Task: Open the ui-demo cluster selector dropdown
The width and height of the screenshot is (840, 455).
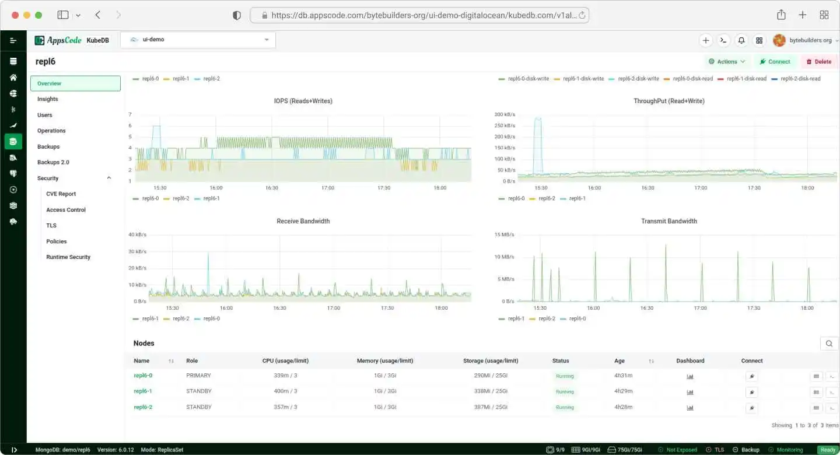Action: coord(198,40)
